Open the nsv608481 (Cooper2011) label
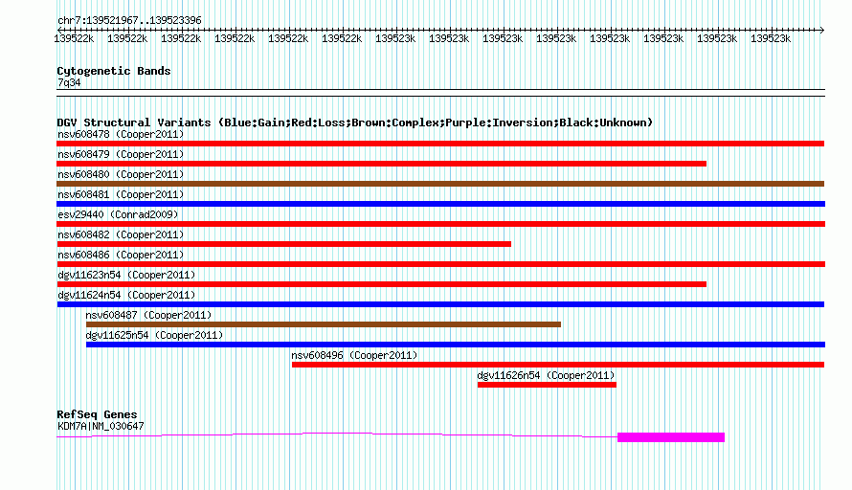Screen dimensions: 852x490 tap(121, 194)
